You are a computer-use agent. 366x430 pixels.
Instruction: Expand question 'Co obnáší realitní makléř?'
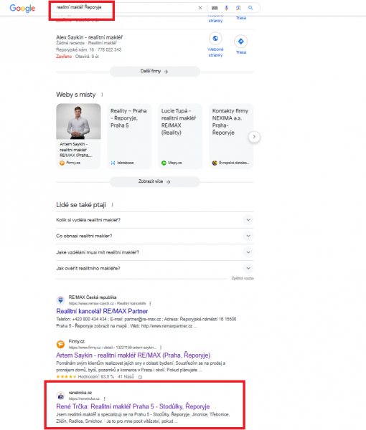[155, 236]
